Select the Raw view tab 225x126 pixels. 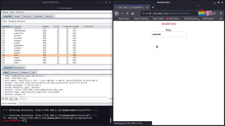(6, 72)
